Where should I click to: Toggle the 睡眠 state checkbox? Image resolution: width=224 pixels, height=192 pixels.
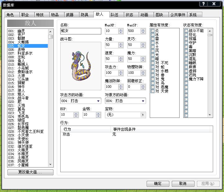pos(186,63)
